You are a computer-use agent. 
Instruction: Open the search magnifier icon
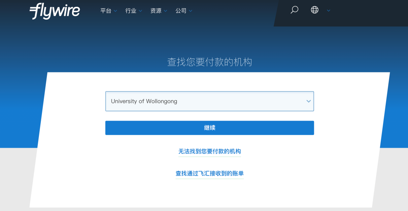[294, 10]
